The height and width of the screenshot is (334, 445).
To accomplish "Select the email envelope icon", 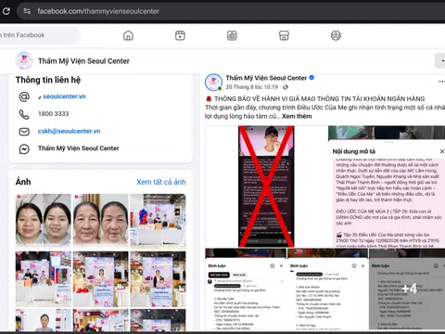I will 24,132.
